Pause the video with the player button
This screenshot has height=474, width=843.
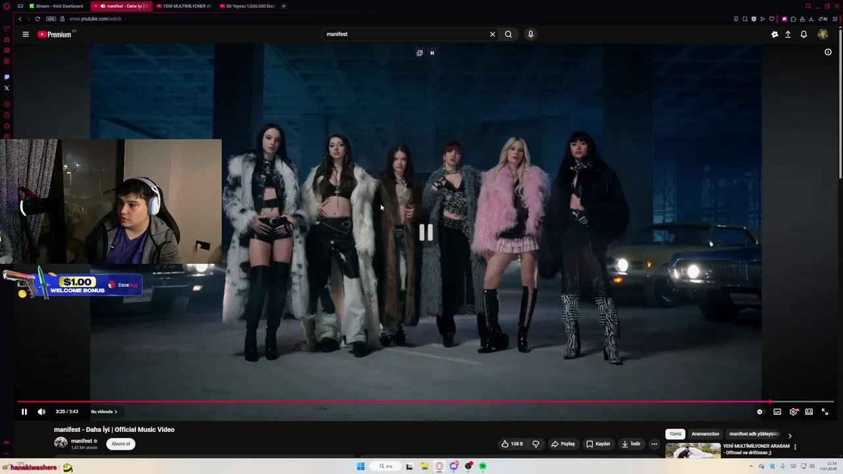click(x=24, y=411)
